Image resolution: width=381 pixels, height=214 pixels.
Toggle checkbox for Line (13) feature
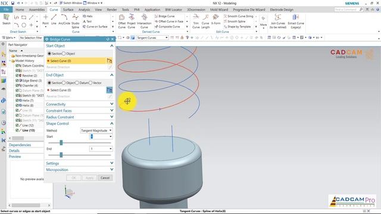click(17, 130)
